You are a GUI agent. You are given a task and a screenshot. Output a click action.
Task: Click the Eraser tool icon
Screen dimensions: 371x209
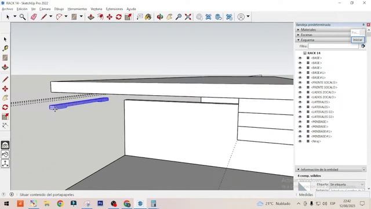tap(34, 17)
